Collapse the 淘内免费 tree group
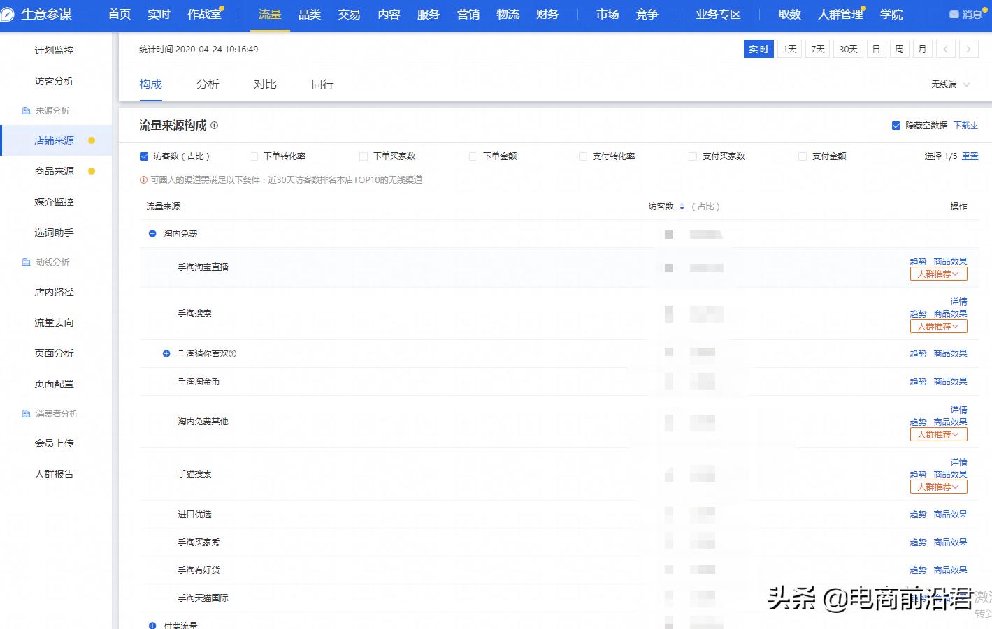The width and height of the screenshot is (992, 629). pos(152,234)
